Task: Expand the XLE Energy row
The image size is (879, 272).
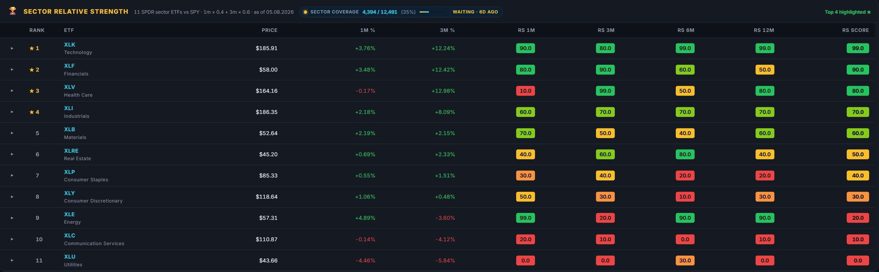Action: (12, 218)
